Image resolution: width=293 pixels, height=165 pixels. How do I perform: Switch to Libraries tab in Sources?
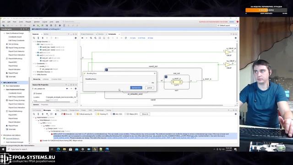coord(46,79)
